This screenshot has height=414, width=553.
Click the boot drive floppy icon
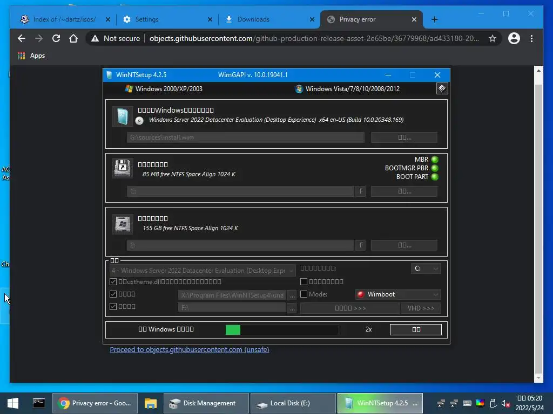point(123,168)
